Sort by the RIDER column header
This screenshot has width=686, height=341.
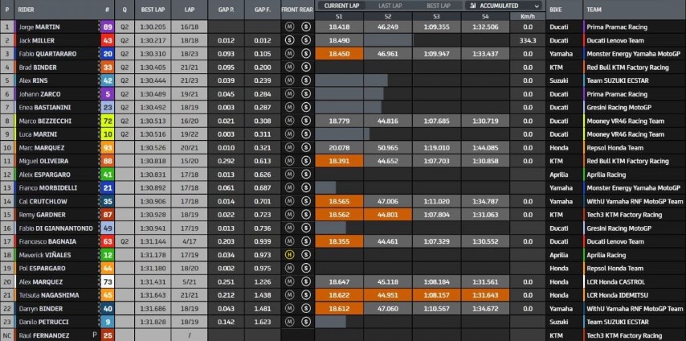(x=26, y=9)
